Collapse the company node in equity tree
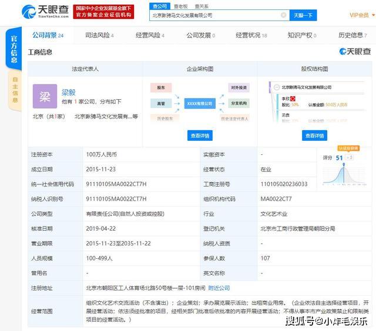This screenshot has height=331, width=376. tap(277, 87)
